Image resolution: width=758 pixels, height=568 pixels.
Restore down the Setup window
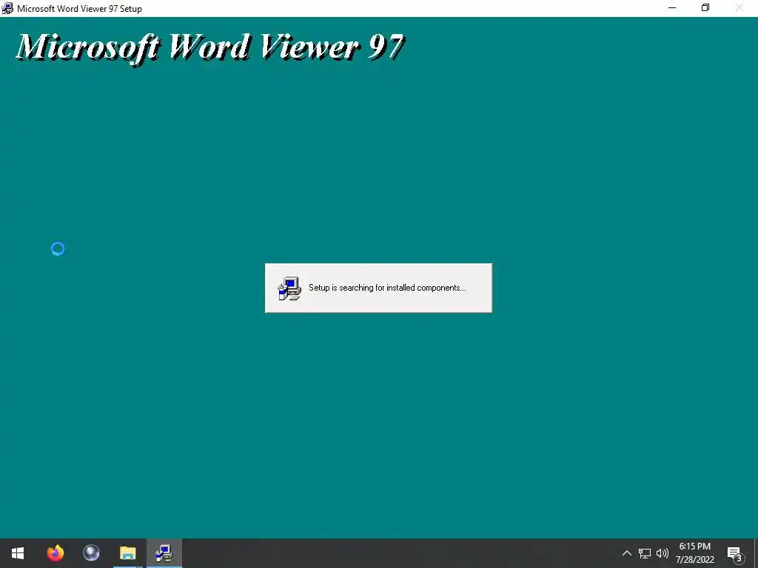point(705,7)
